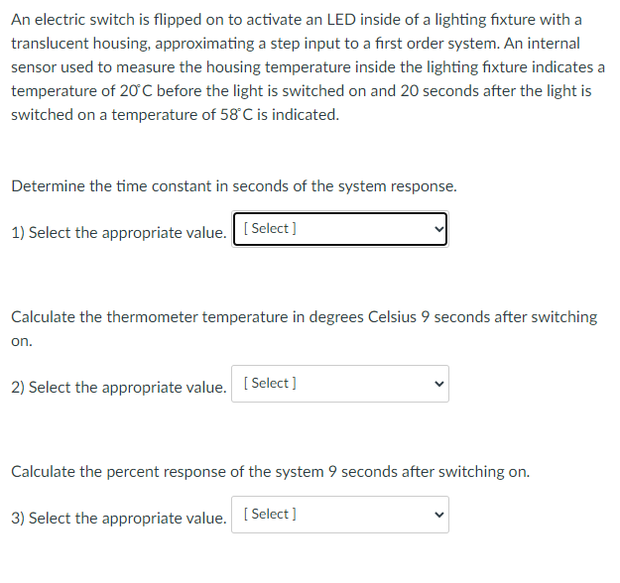Open the percent response Select dropdown

tap(339, 515)
